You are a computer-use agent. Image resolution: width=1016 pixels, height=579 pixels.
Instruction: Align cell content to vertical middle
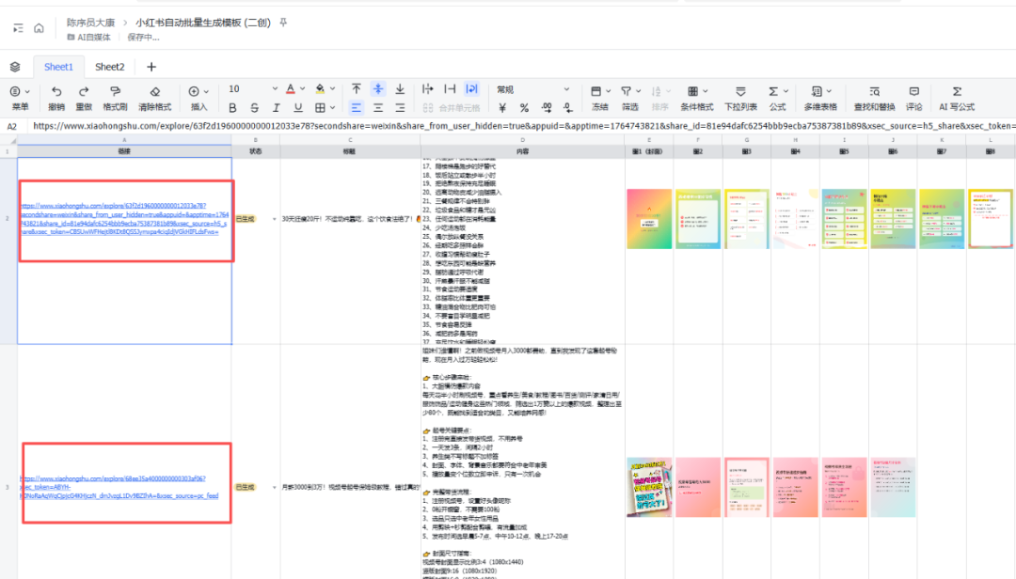tap(378, 89)
